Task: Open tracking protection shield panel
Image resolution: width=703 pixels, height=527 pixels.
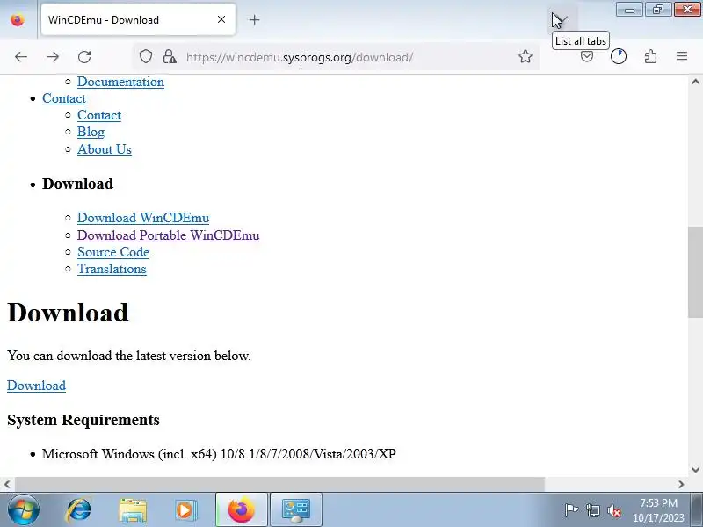Action: pos(146,57)
